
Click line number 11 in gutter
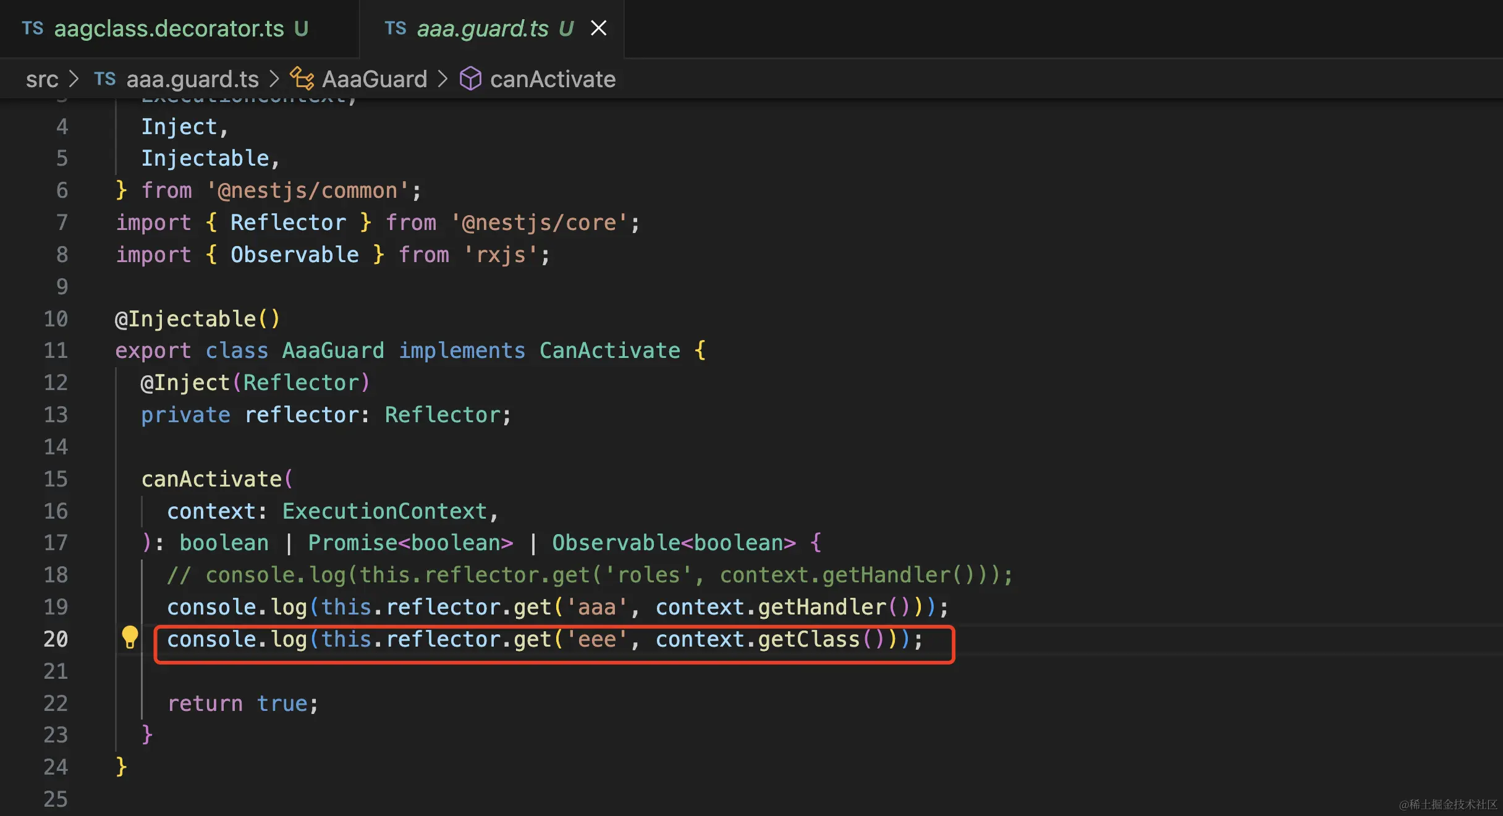[56, 351]
